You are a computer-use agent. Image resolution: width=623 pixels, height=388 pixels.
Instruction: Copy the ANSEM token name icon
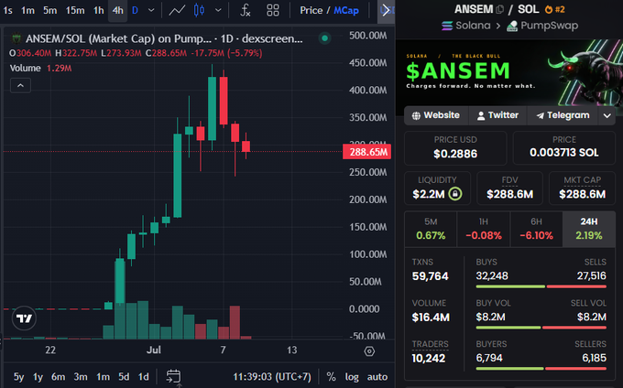500,9
